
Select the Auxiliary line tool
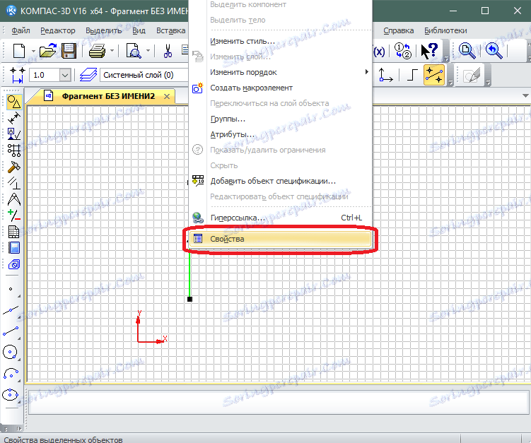tap(11, 309)
